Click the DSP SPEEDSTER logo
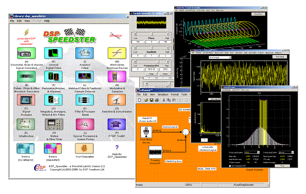The width and height of the screenshot is (306, 194). pos(69,36)
